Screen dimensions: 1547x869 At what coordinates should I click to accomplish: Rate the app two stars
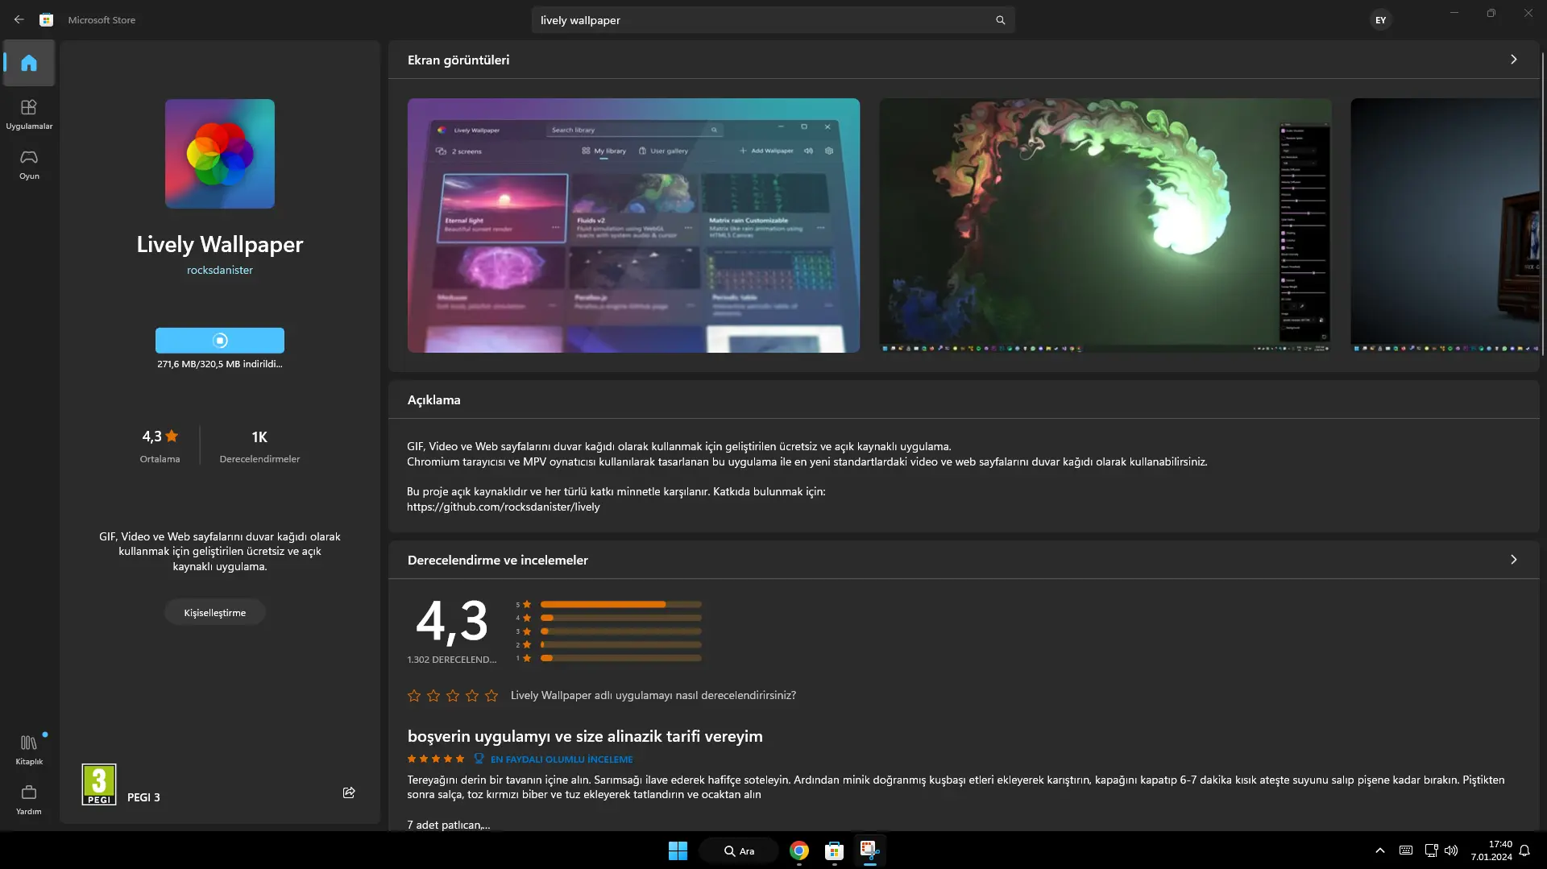point(433,696)
